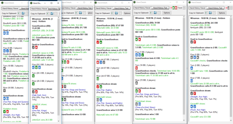Select Hand History Viewer tab in Cocoraf91 window
This screenshot has width=233, height=124.
(198, 8)
